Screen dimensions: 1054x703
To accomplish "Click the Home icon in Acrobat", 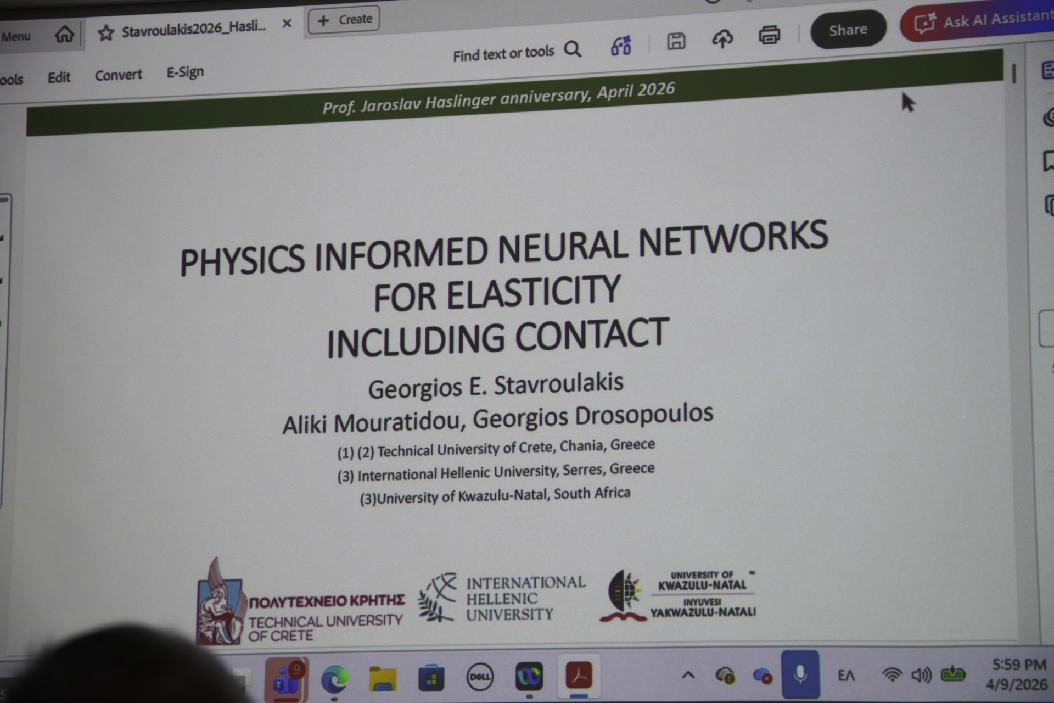I will (64, 34).
